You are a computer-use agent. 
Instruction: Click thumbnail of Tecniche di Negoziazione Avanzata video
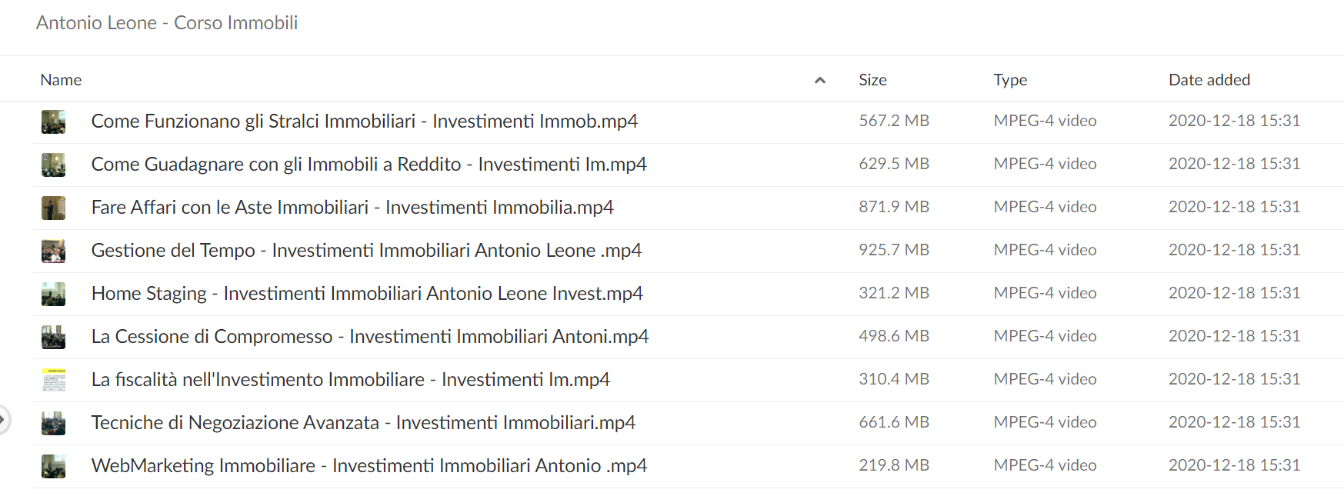click(x=53, y=423)
